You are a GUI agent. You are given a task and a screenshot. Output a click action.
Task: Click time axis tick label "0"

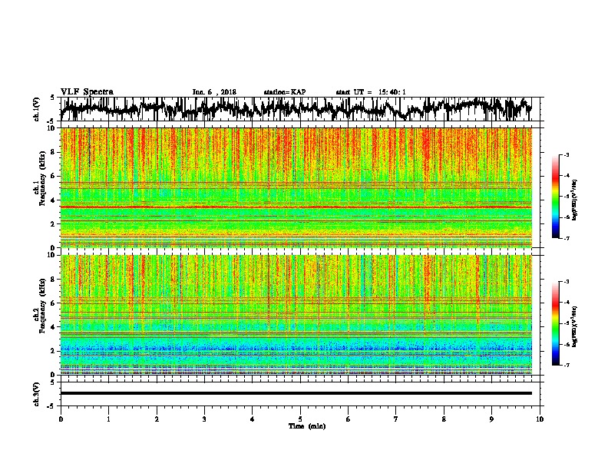coord(61,419)
